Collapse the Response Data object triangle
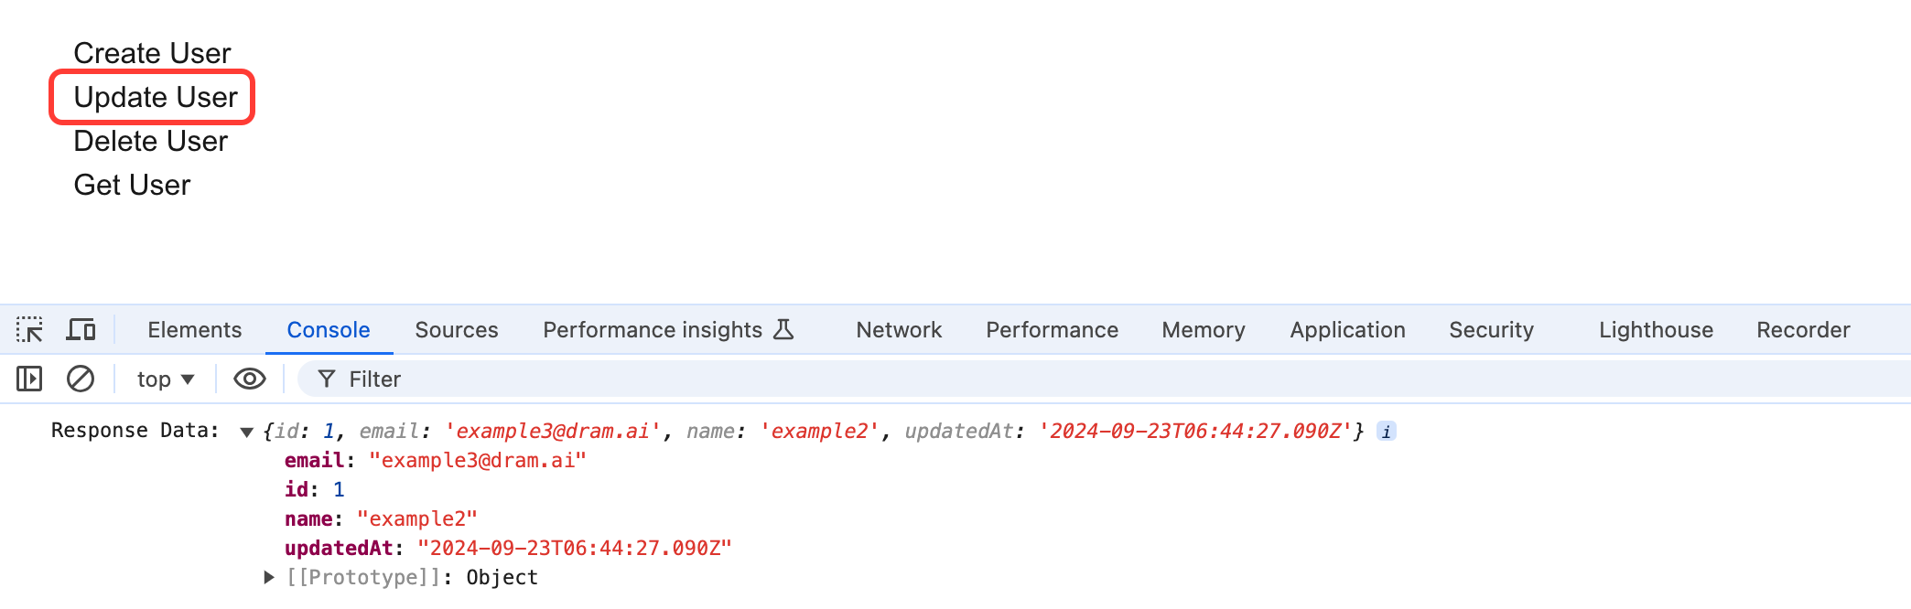The image size is (1911, 609). (x=246, y=432)
